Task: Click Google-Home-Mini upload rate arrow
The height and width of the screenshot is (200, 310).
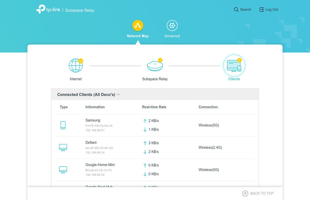Action: tap(145, 165)
